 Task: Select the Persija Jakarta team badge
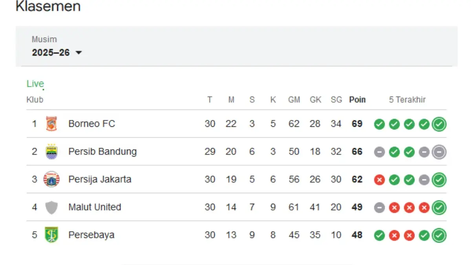52,179
